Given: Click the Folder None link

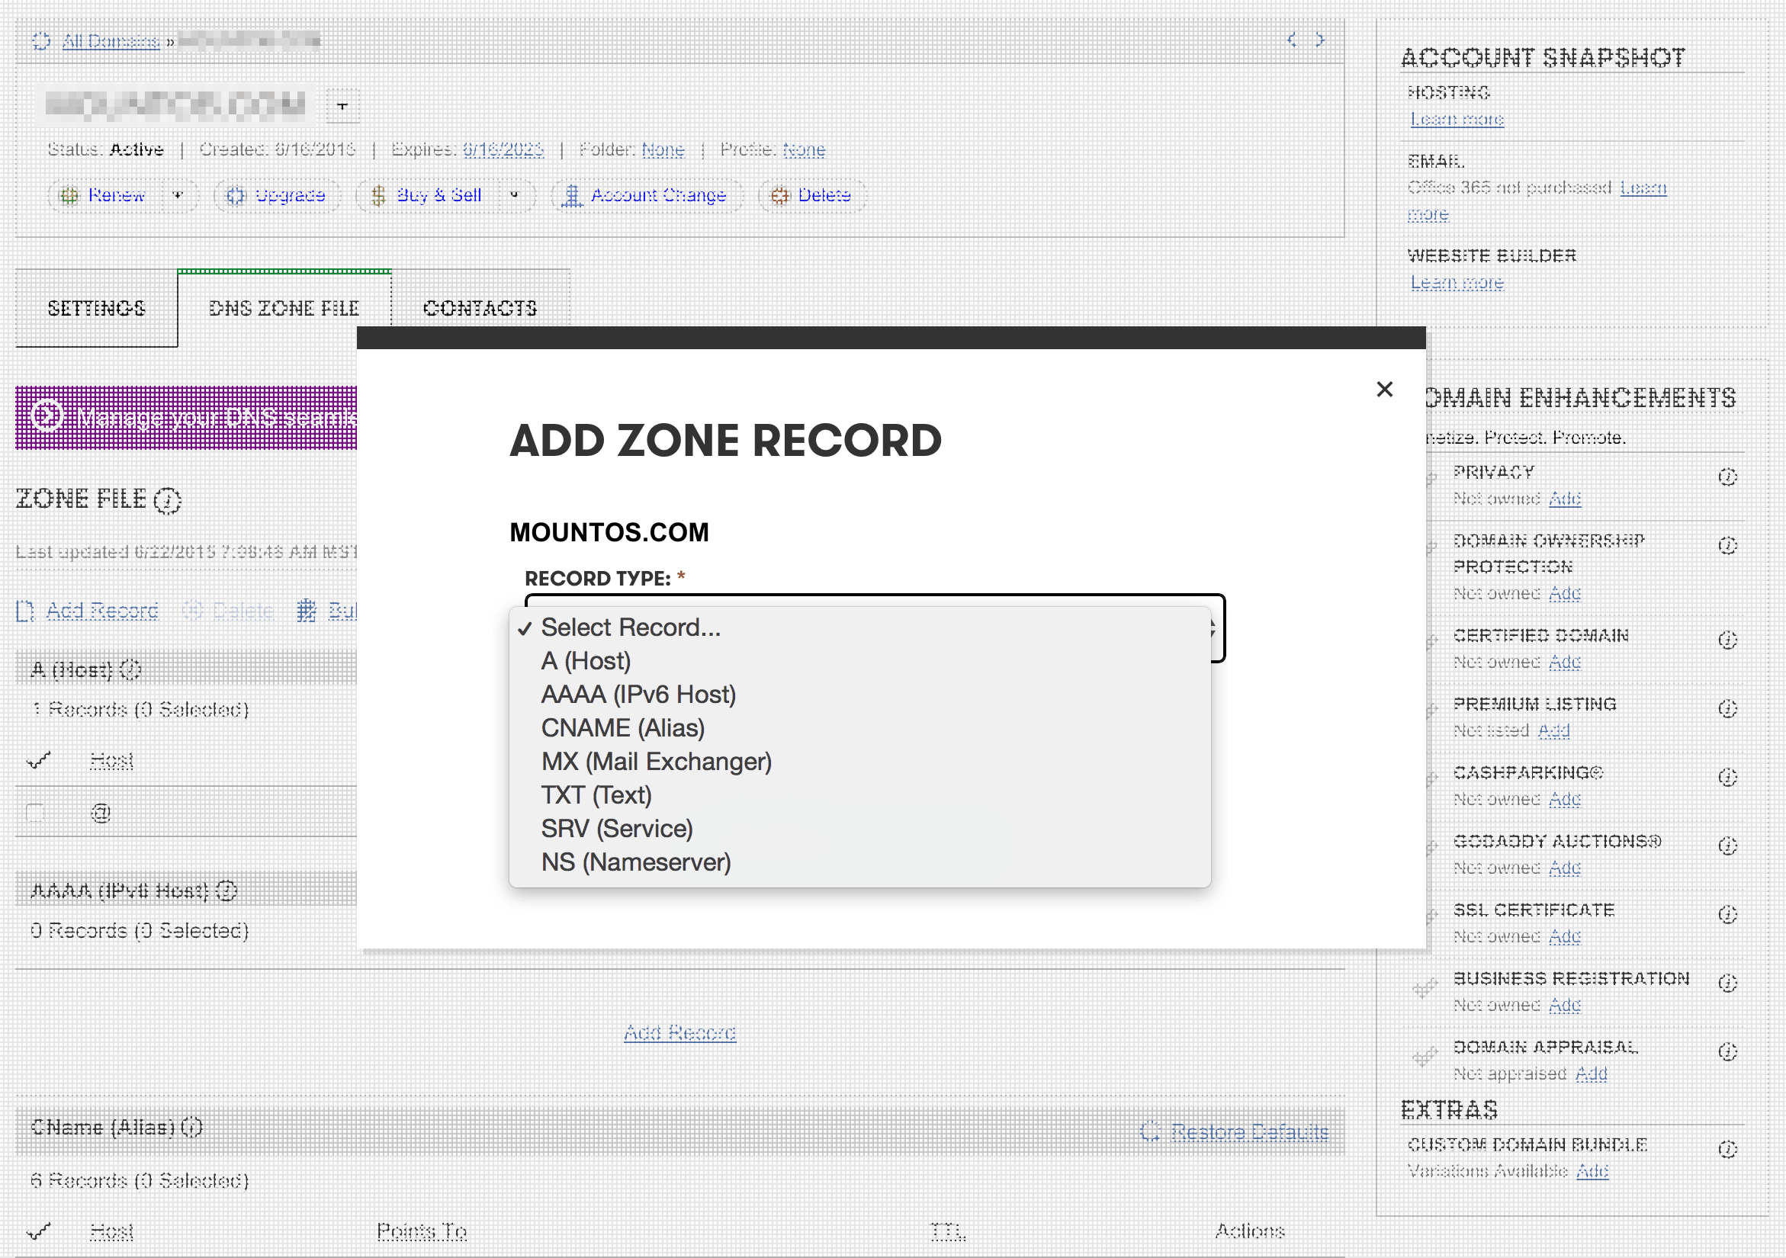Looking at the screenshot, I should (663, 149).
